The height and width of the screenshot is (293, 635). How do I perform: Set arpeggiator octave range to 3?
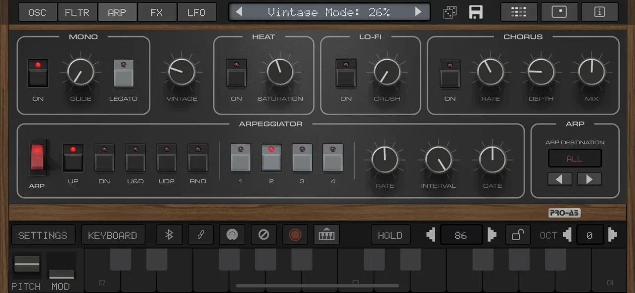click(302, 158)
